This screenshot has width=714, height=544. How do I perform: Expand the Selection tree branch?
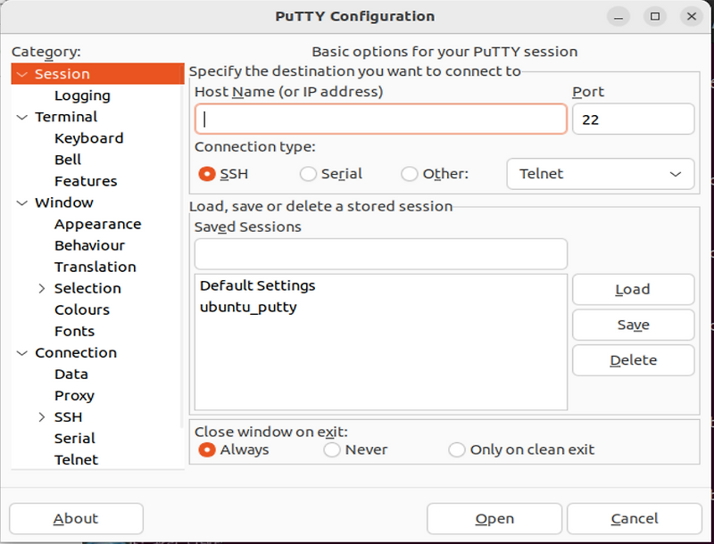point(43,288)
